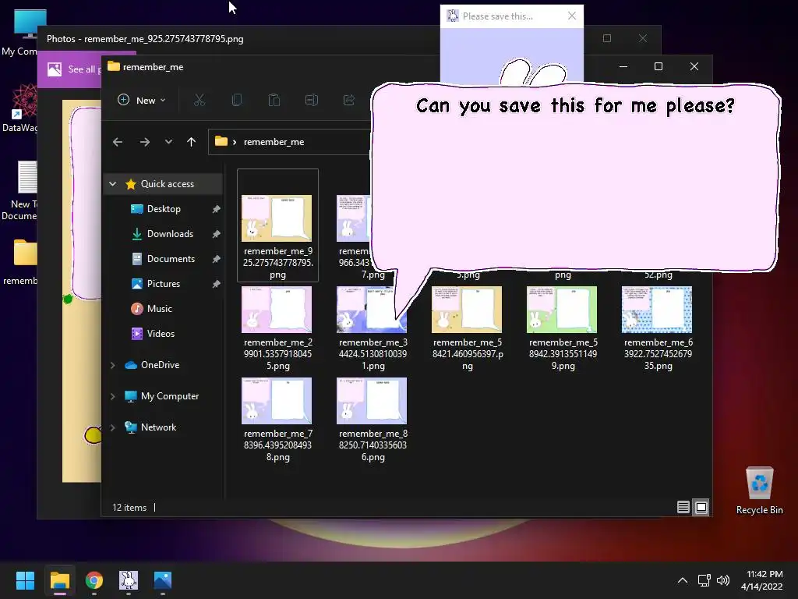Click the volume speaker icon in tray

click(722, 580)
